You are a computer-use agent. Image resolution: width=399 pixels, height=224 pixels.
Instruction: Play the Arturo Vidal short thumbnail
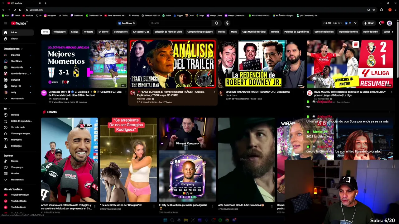point(69,160)
